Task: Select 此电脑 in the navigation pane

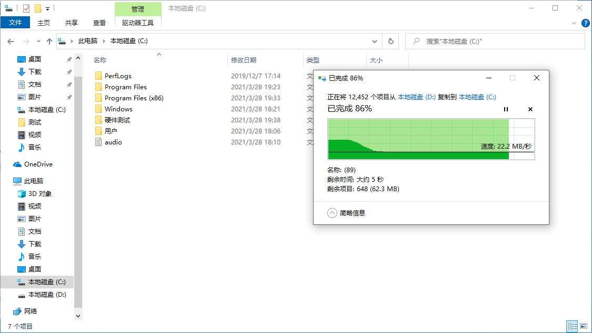Action: [33, 181]
